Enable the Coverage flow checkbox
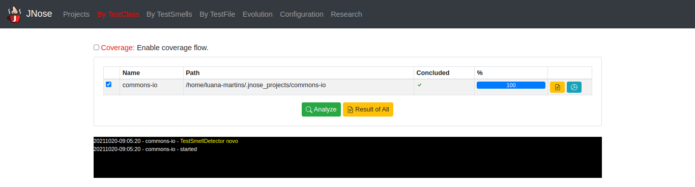 (x=97, y=48)
